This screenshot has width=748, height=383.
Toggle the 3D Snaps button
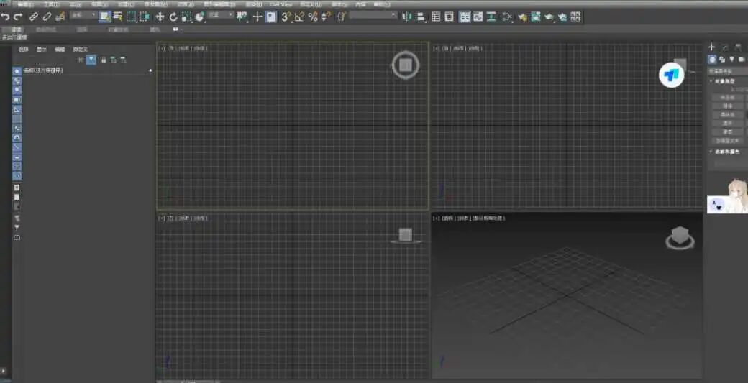[286, 17]
